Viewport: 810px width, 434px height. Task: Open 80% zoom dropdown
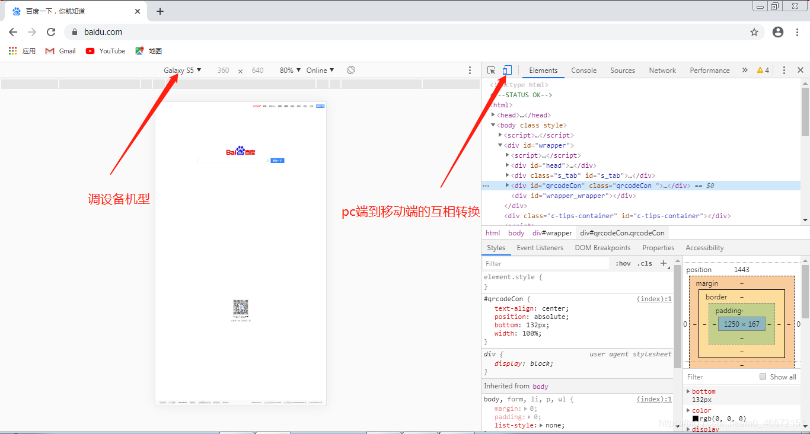(289, 70)
